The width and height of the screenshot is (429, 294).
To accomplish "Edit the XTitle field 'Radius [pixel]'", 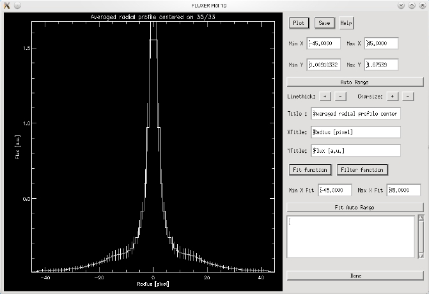I will [x=355, y=132].
